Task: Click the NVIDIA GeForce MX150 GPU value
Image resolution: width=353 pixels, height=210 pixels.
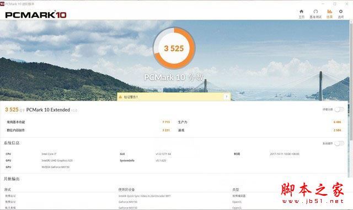Action: point(55,167)
